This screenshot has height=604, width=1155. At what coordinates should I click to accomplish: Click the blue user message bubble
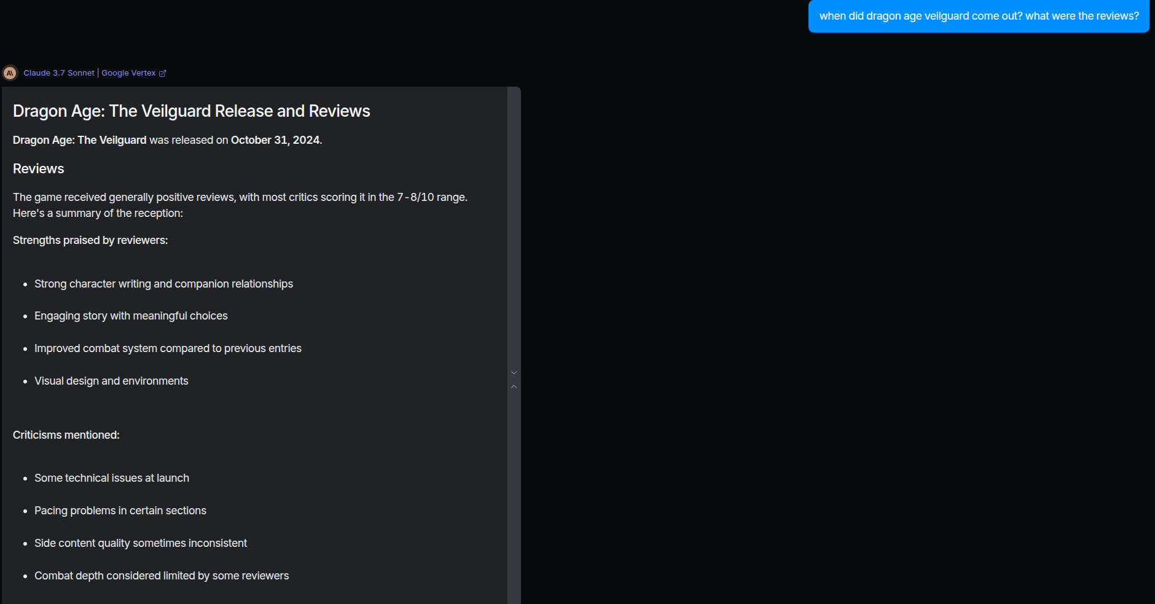[979, 16]
